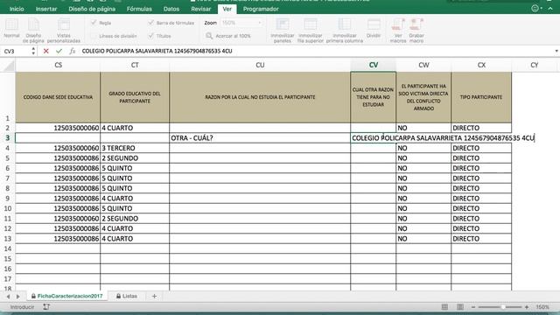Click the Dividir window icon
Viewport: 560px width, 315px height.
point(374,24)
